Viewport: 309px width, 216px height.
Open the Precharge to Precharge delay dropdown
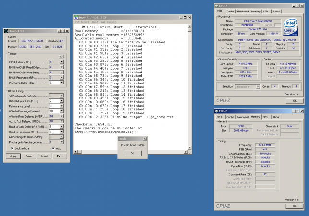click(x=62, y=142)
